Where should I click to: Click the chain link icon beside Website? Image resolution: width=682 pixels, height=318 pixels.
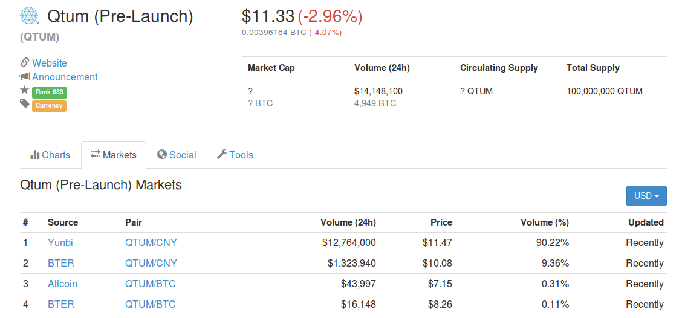pyautogui.click(x=25, y=62)
